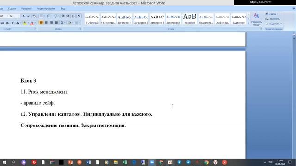Open the font size dropdown
The image size is (296, 166).
pos(19,16)
